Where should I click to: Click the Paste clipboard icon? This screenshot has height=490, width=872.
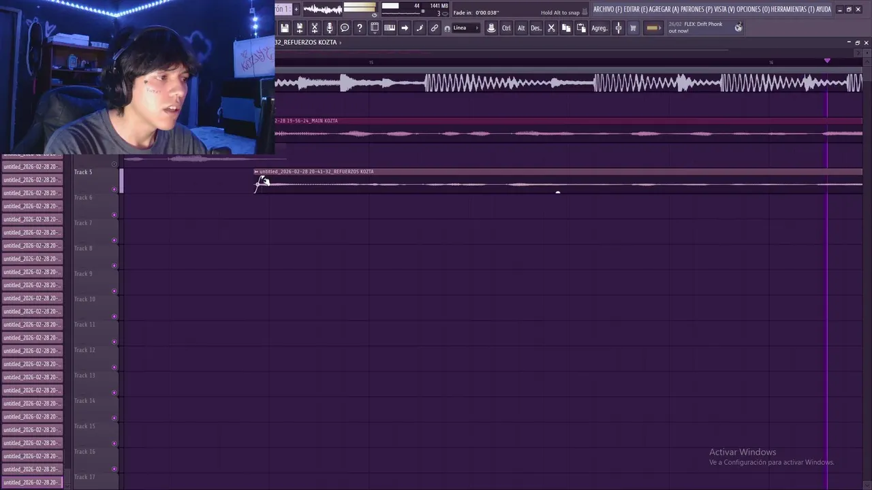581,28
